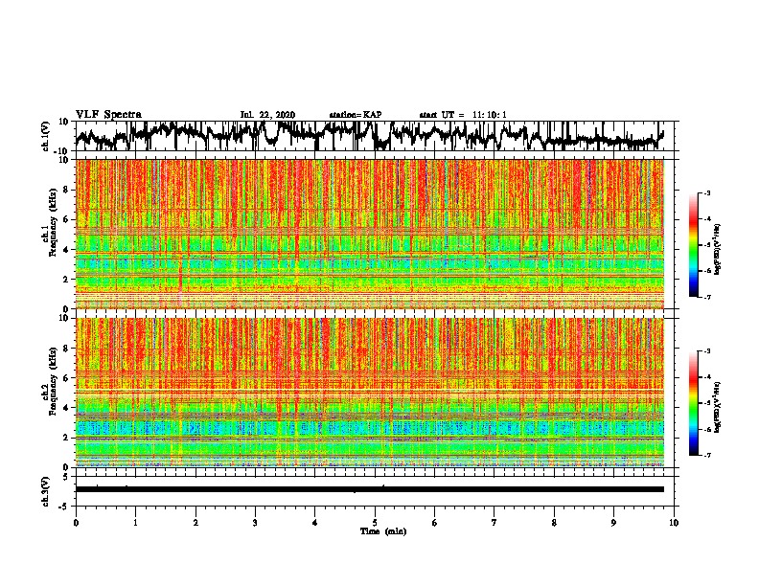The height and width of the screenshot is (586, 759).
Task: Click time axis tick label 4
Action: pyautogui.click(x=315, y=523)
